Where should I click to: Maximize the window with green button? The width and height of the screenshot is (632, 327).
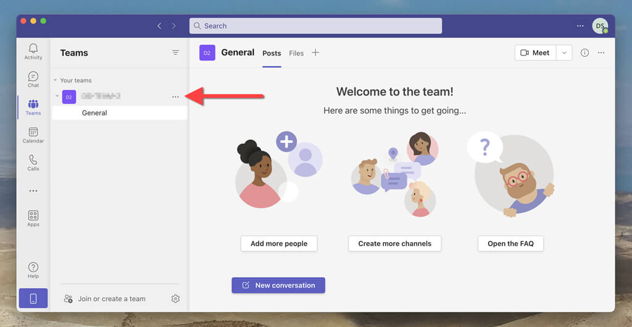[43, 21]
